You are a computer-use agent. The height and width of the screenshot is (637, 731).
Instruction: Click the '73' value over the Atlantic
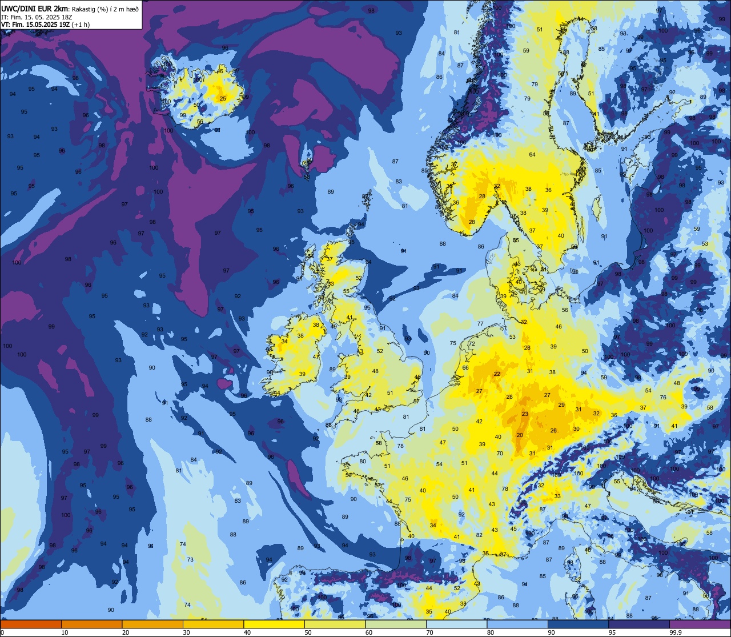click(x=191, y=560)
